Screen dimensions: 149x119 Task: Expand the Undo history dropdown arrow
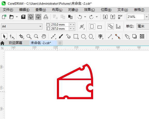(85, 17)
